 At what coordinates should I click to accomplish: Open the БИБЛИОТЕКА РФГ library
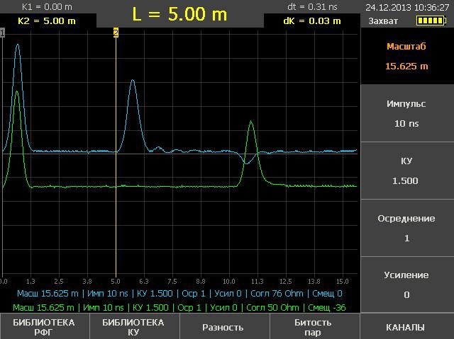[x=45, y=327]
